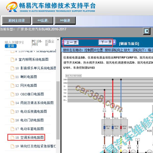Open 17 电动车窗电路图

30,129
